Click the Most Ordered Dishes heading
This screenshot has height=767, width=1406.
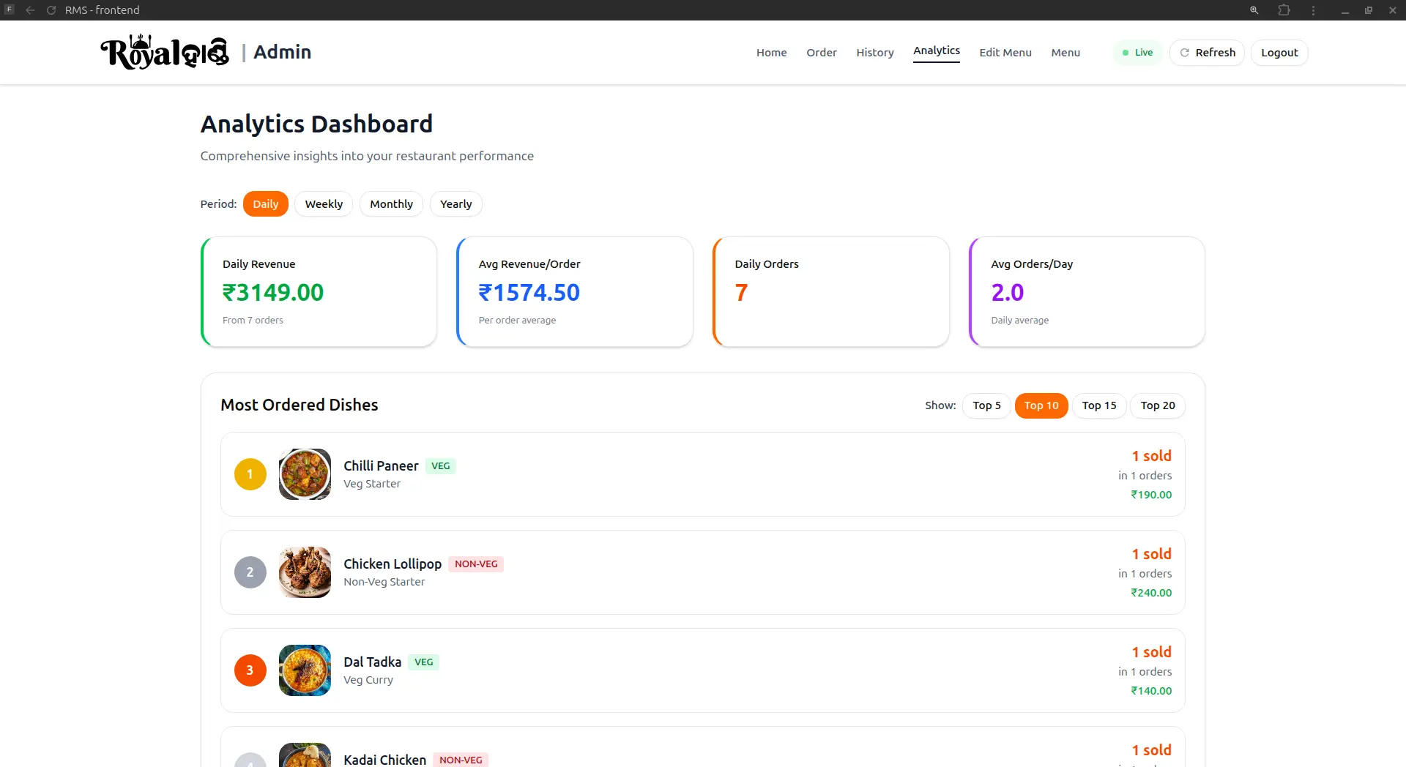[x=300, y=405]
